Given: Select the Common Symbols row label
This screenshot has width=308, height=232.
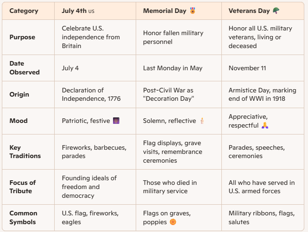Looking at the screenshot, I should [23, 218].
